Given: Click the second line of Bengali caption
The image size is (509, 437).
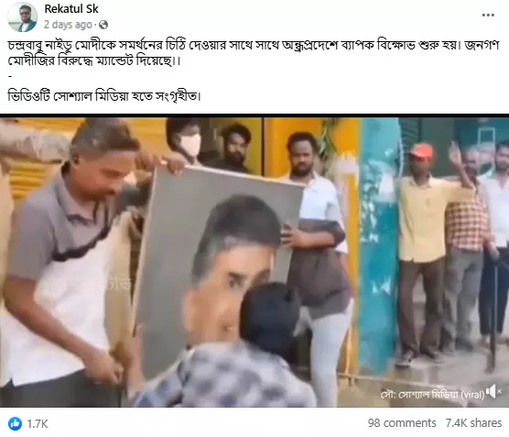Looking at the screenshot, I should coord(93,61).
